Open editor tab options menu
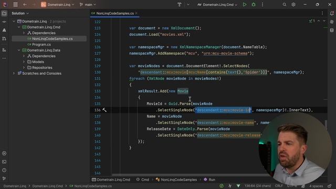 click(x=322, y=13)
